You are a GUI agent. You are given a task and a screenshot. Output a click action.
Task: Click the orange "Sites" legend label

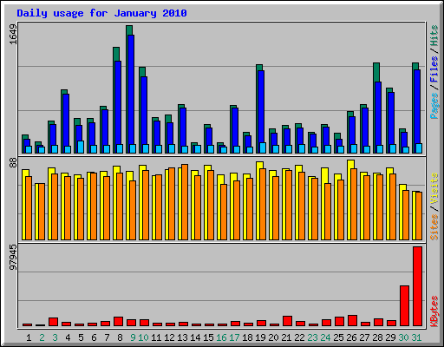[434, 227]
